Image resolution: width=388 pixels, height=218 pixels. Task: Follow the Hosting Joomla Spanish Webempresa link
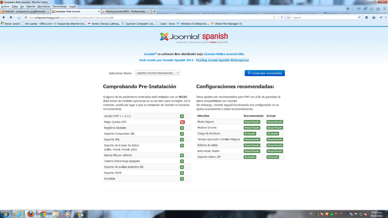222,60
